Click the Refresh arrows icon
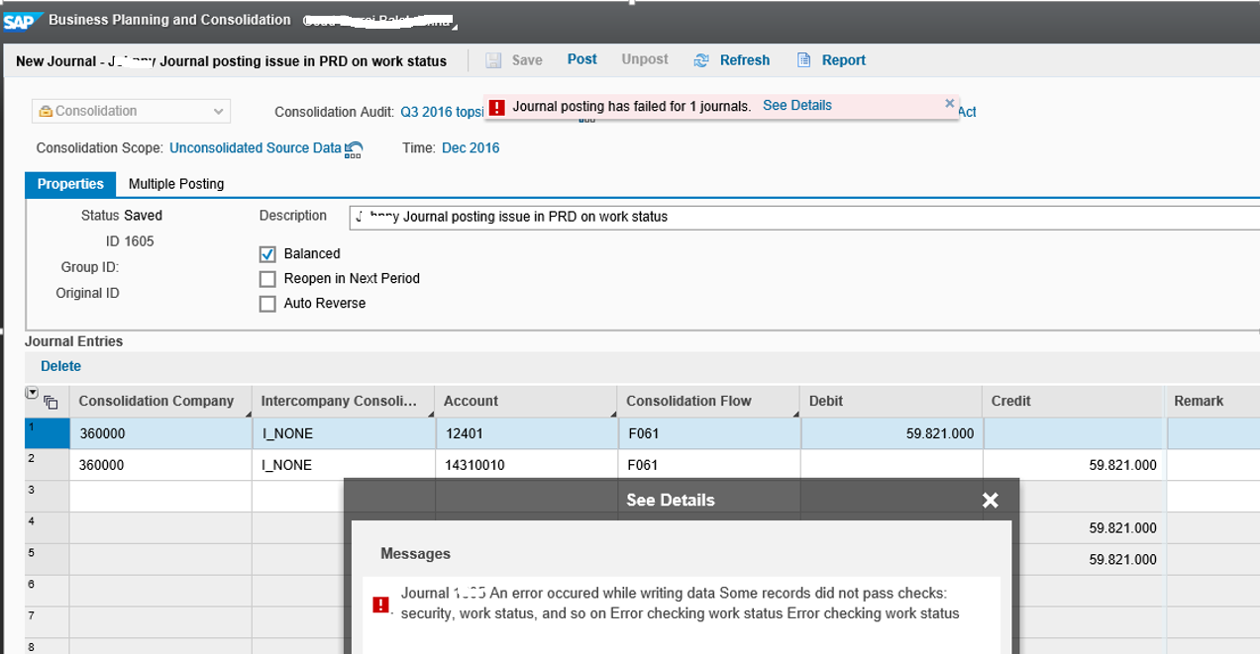Image resolution: width=1260 pixels, height=654 pixels. [x=701, y=60]
